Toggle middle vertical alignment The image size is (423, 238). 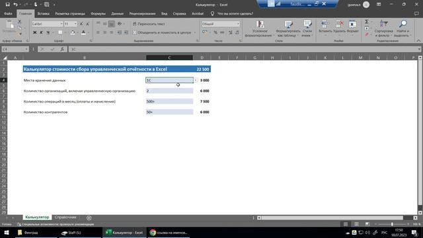pyautogui.click(x=104, y=24)
